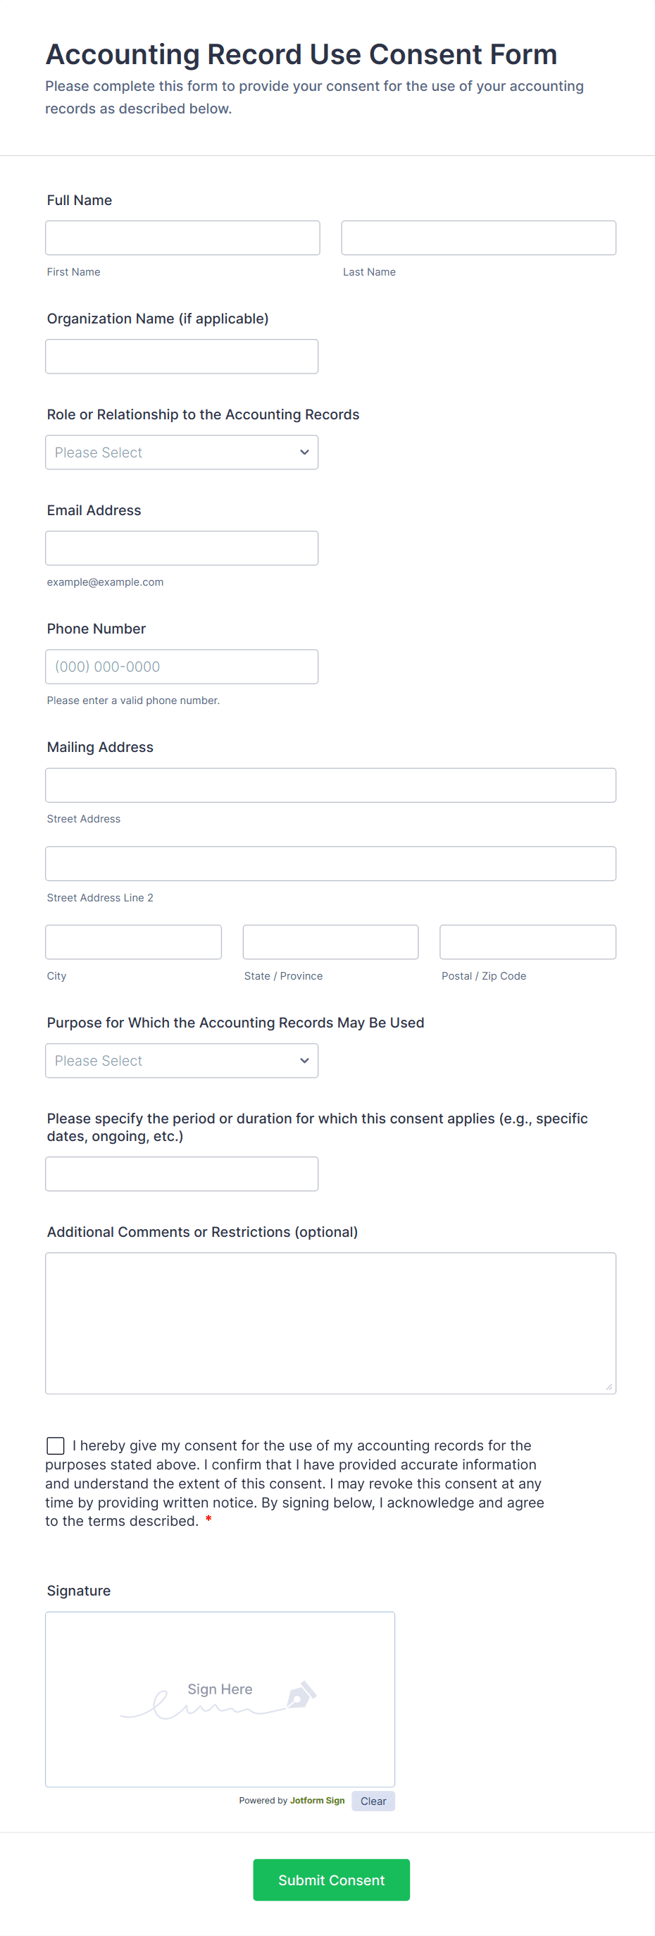Click the Last Name input field
The image size is (655, 1936).
point(478,238)
